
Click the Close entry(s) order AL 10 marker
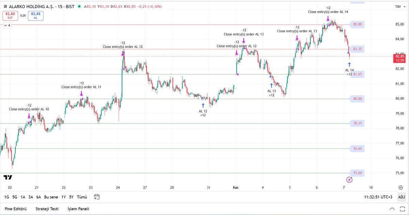pyautogui.click(x=29, y=116)
